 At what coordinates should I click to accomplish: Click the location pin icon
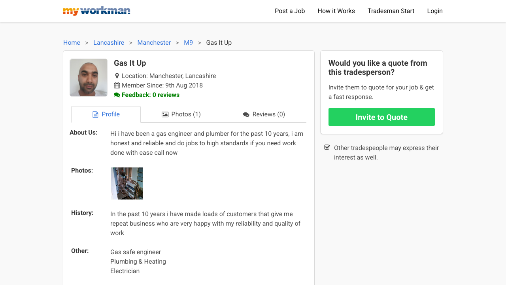click(x=117, y=76)
